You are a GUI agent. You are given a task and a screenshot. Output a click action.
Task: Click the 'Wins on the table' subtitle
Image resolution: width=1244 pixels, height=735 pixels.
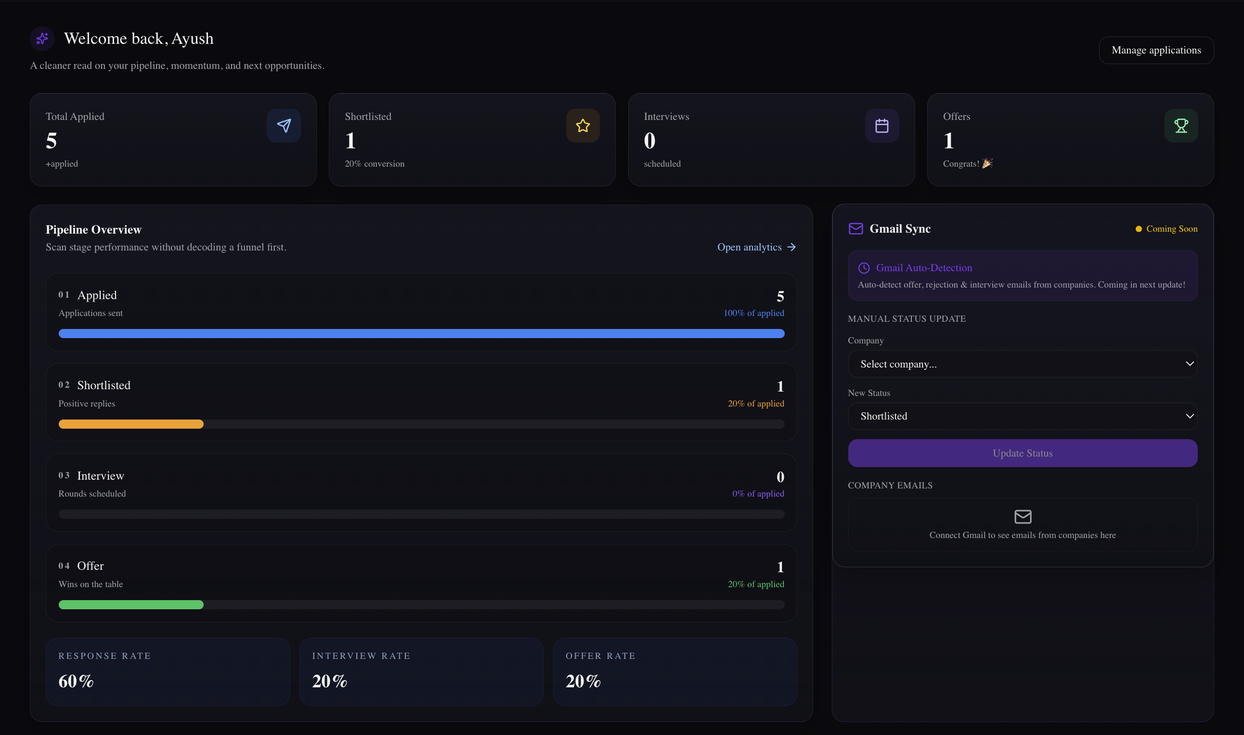click(91, 584)
